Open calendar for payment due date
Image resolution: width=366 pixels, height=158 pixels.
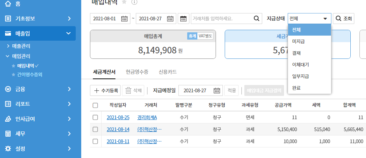click(x=217, y=90)
